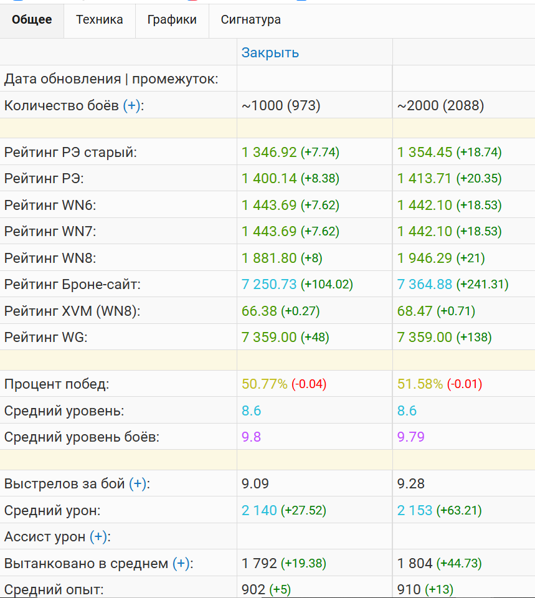Go to the Сигнатура tab
The image size is (535, 598).
pos(250,20)
